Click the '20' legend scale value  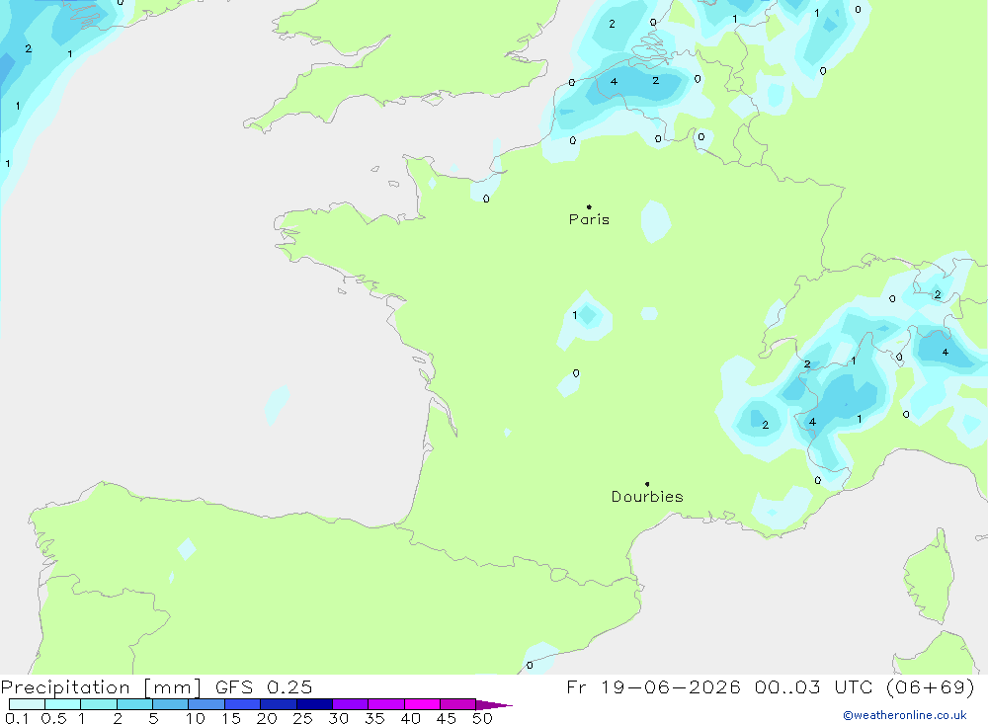pyautogui.click(x=267, y=718)
